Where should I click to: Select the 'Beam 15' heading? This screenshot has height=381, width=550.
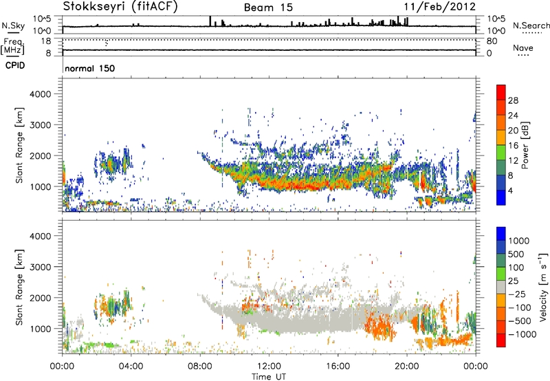268,8
